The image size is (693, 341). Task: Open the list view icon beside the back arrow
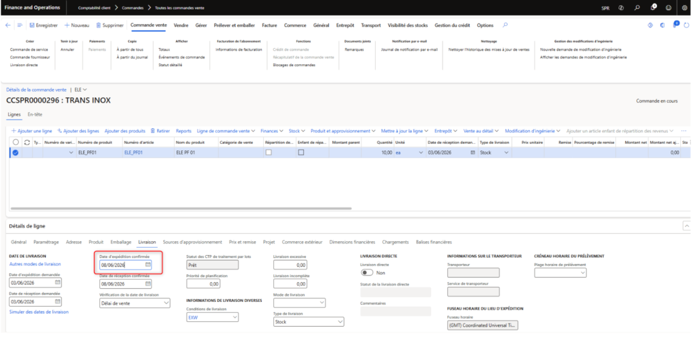click(20, 25)
